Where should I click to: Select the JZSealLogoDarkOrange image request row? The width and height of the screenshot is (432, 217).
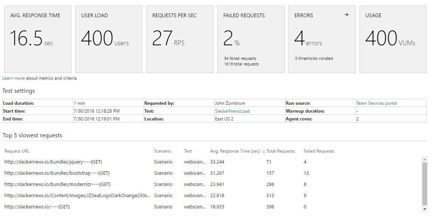(77, 196)
